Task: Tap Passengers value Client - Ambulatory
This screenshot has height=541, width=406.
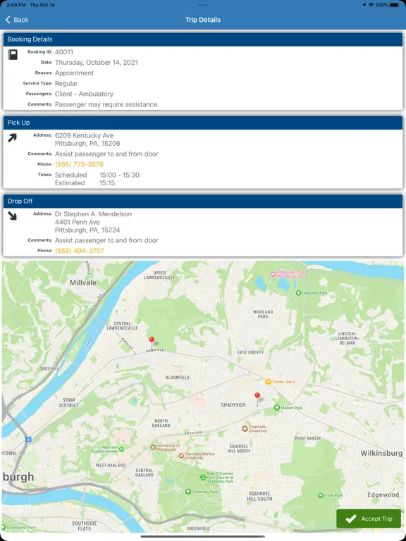Action: point(84,94)
